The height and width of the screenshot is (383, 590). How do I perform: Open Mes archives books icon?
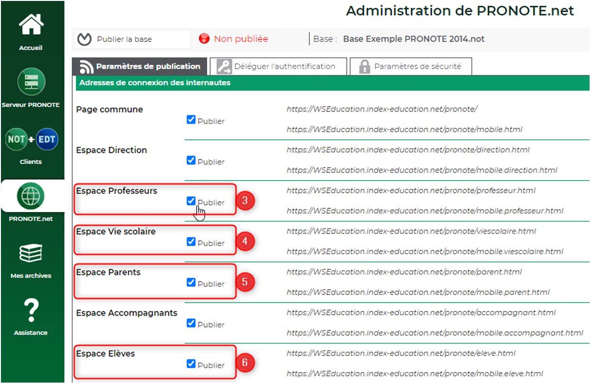31,254
